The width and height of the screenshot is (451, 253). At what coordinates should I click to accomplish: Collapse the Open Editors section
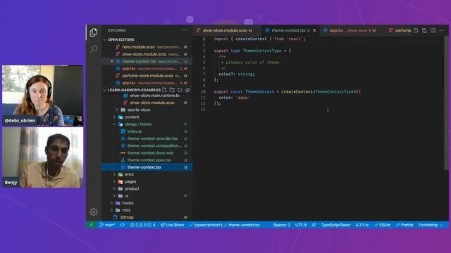coord(105,39)
